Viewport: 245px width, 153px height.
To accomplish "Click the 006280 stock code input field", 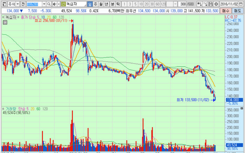I will pos(35,4).
